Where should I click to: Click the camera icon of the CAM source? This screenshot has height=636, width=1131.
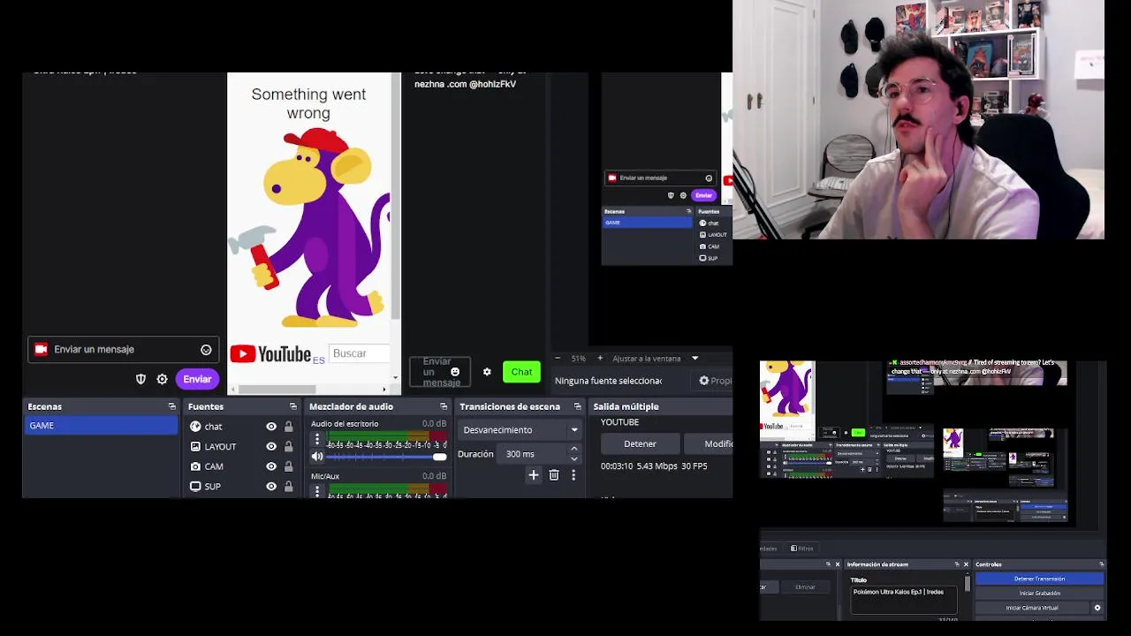(x=195, y=466)
